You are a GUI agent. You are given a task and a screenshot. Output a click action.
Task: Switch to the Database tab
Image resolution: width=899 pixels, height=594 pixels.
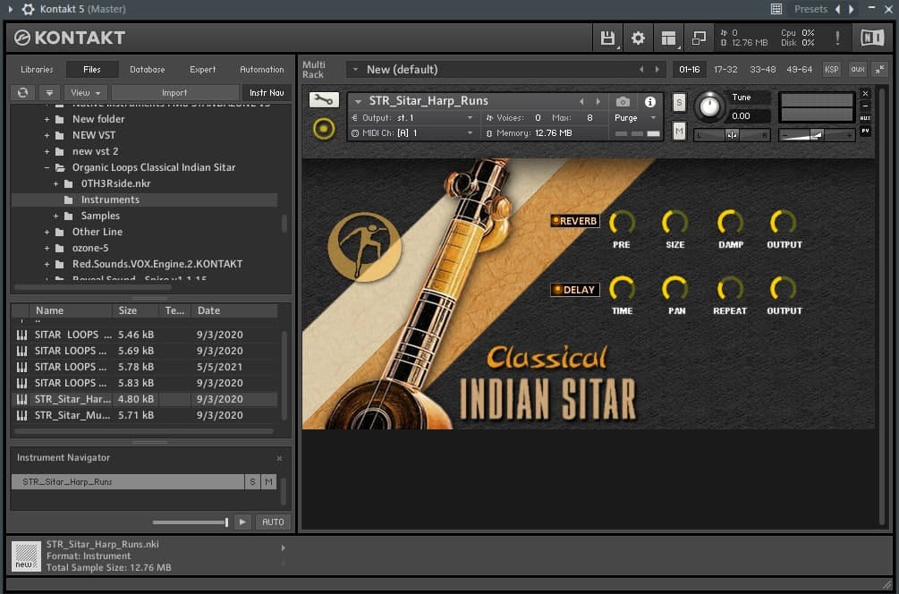tap(148, 70)
